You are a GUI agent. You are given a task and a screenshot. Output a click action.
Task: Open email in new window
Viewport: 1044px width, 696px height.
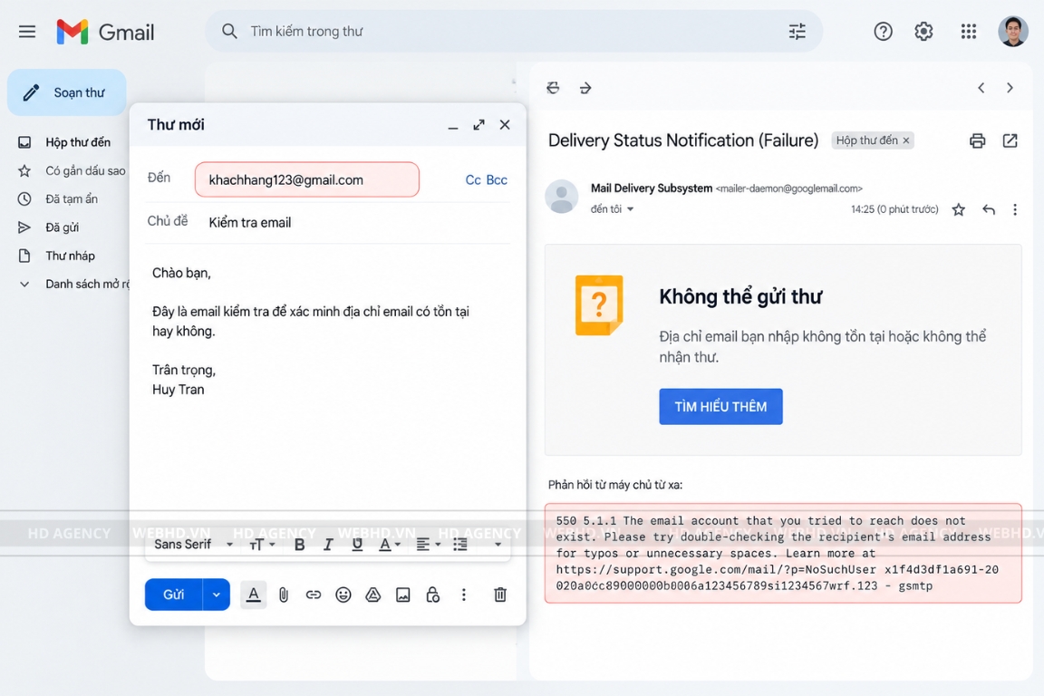tap(1010, 140)
